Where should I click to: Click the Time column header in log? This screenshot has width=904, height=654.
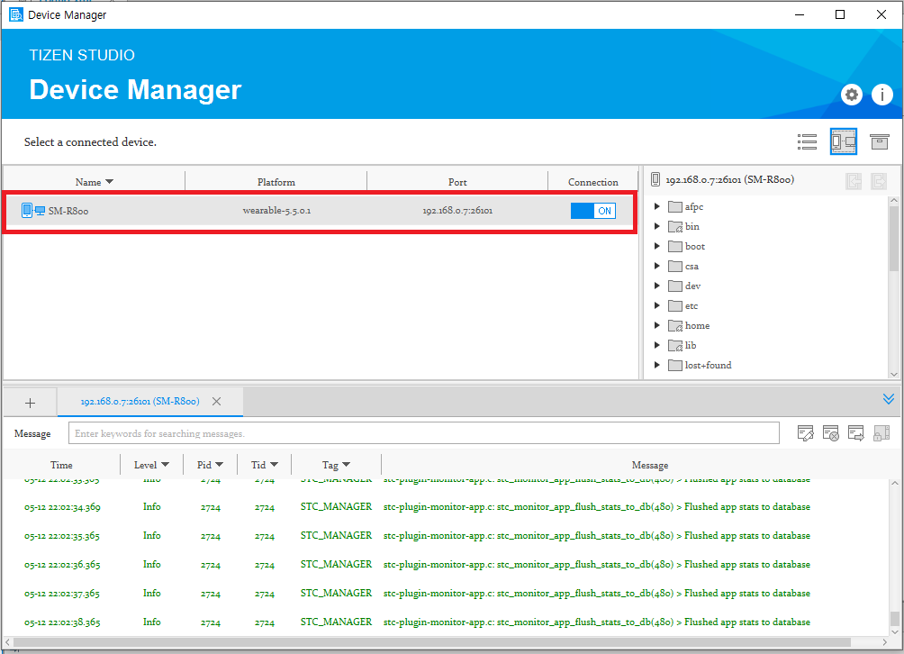pyautogui.click(x=61, y=465)
